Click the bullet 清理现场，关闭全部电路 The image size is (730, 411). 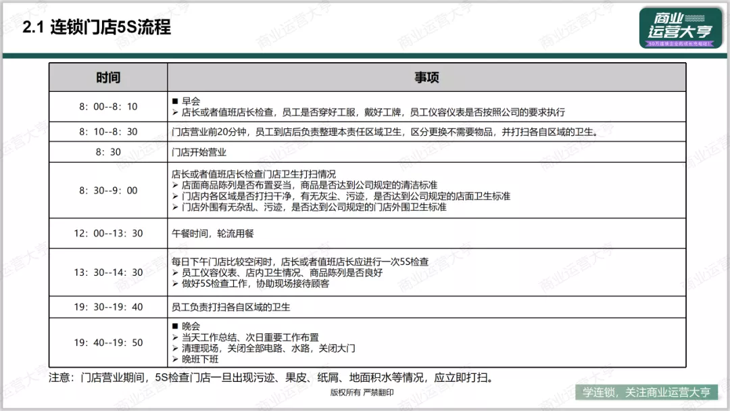[268, 348]
